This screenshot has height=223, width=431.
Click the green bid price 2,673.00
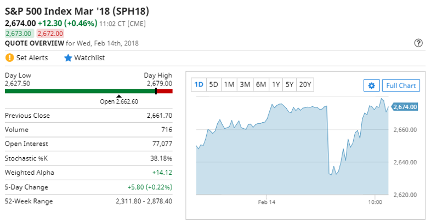[x=19, y=33]
